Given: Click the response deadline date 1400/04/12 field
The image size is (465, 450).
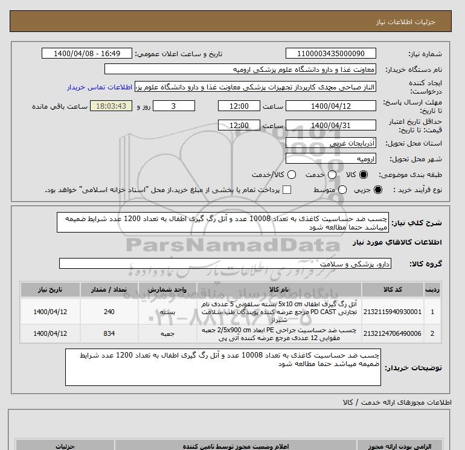Looking at the screenshot, I should pyautogui.click(x=331, y=106).
